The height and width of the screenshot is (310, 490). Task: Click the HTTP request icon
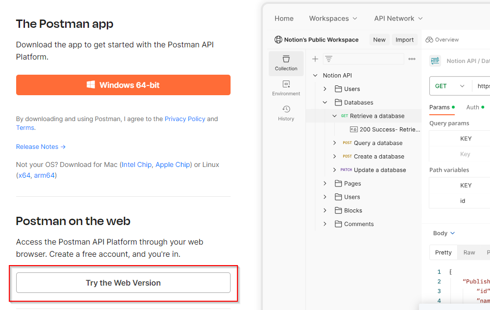pyautogui.click(x=435, y=61)
